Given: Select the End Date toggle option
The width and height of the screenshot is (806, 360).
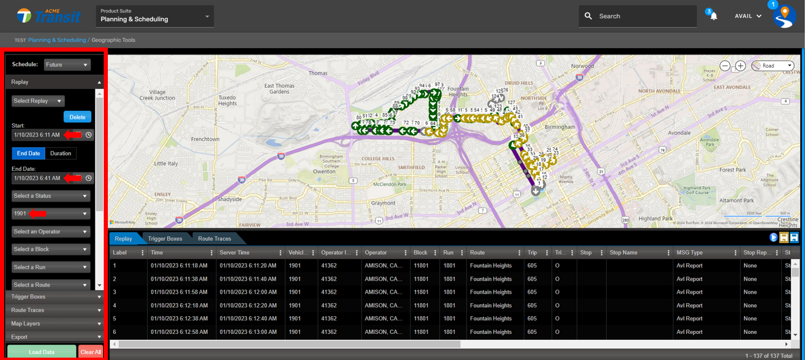Looking at the screenshot, I should click(28, 154).
